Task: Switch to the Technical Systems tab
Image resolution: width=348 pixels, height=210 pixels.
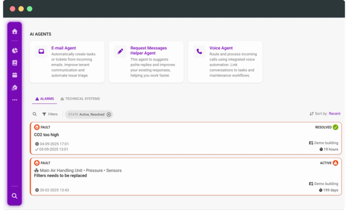Action: tap(80, 98)
